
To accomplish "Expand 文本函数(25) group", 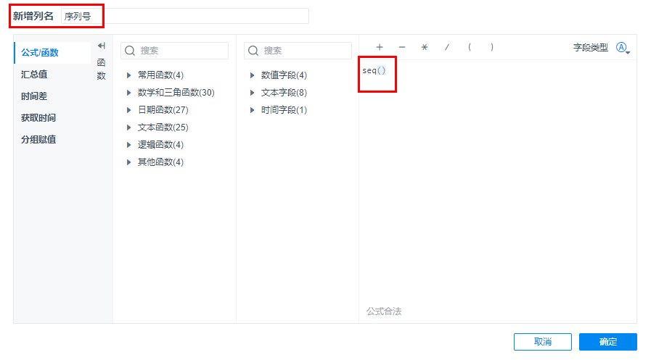I will [128, 127].
